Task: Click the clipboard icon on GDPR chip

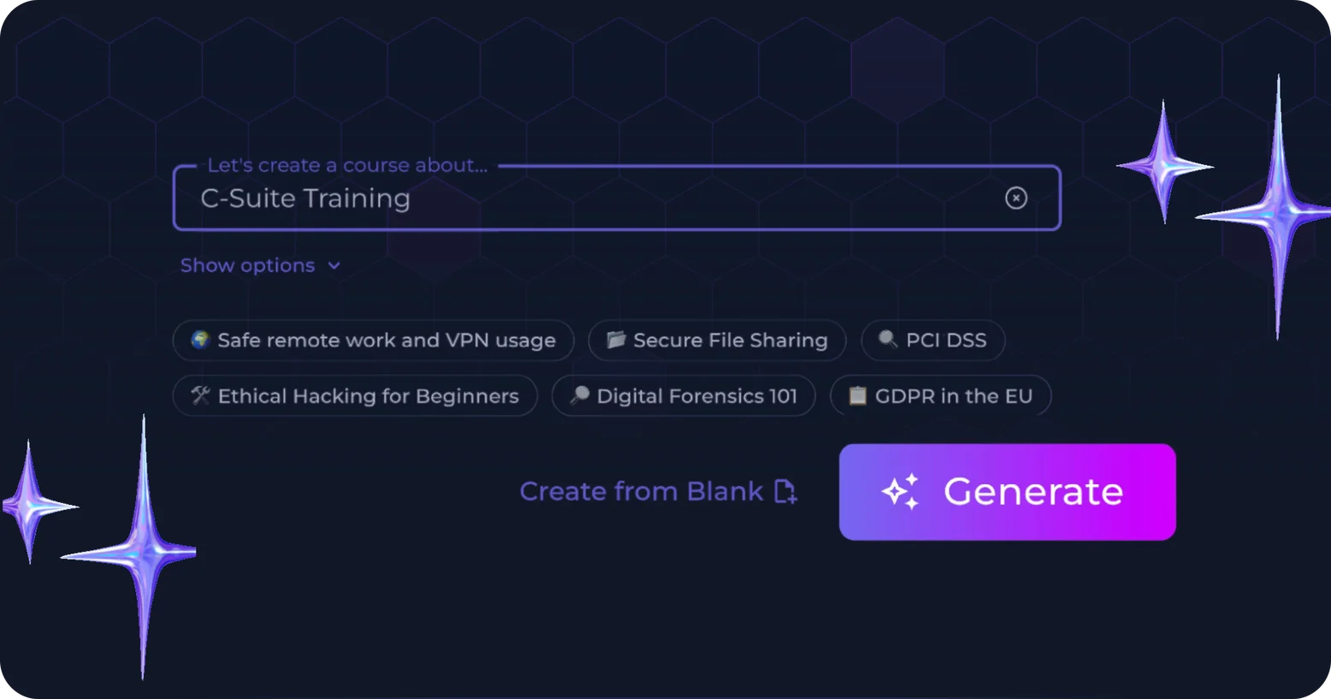Action: 857,395
